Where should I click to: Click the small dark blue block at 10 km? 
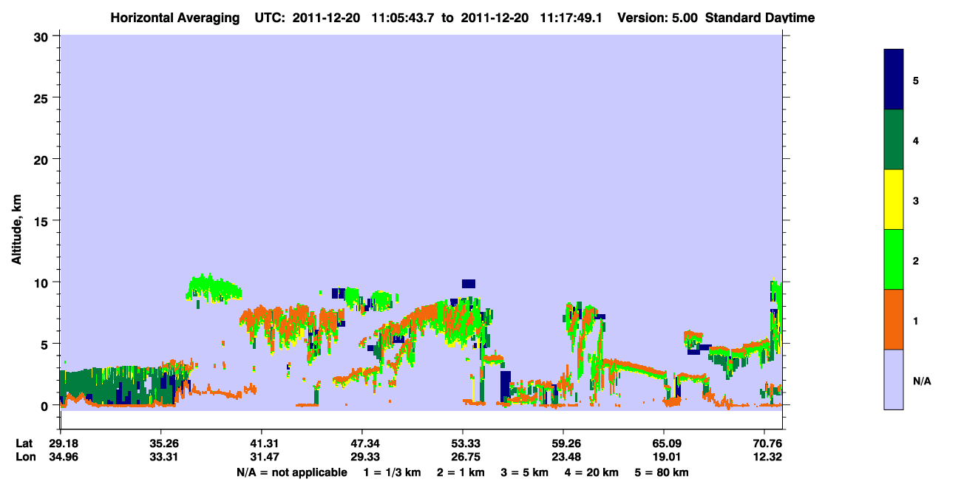pos(469,283)
